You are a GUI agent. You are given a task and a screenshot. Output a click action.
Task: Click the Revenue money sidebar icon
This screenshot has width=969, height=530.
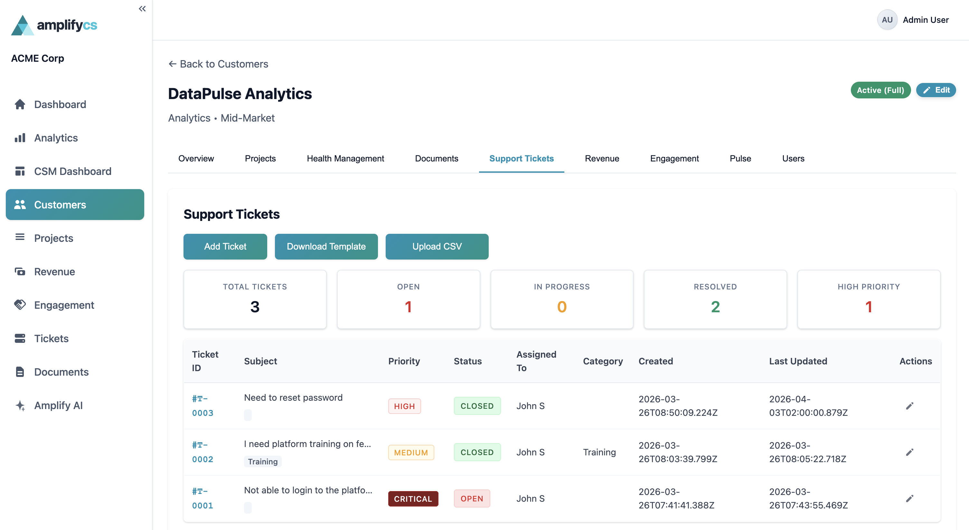[x=20, y=271]
